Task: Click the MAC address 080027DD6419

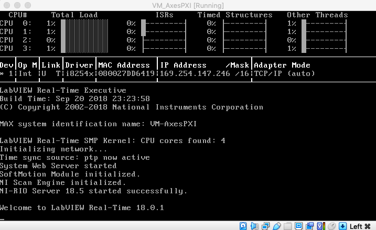Action: point(126,73)
